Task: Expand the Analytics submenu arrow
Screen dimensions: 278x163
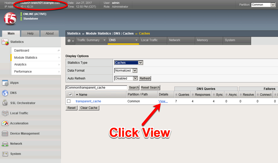Action: (59, 64)
